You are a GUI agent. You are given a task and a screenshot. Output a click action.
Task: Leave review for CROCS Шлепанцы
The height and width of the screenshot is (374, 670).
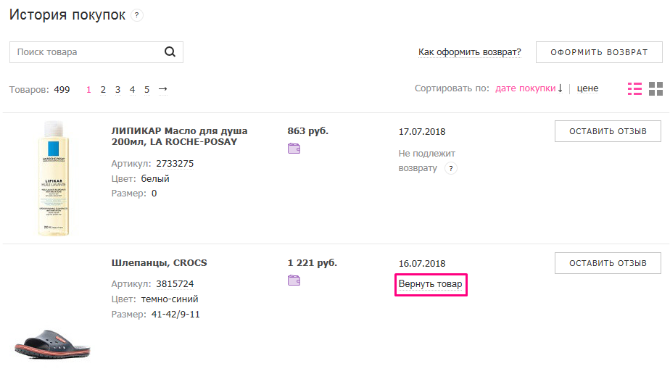(x=608, y=262)
